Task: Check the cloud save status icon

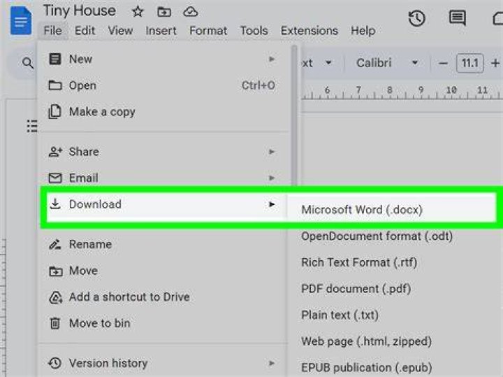Action: 190,12
